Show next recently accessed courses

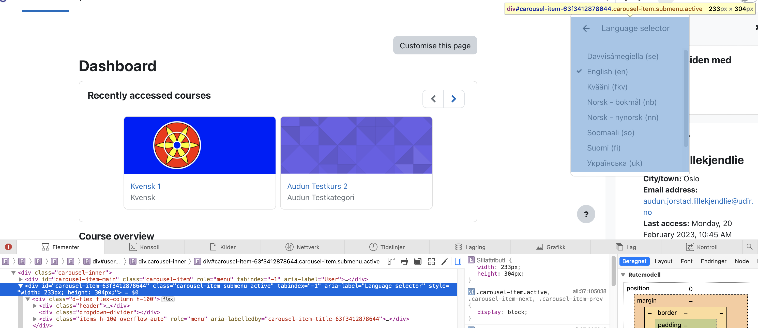(x=454, y=99)
